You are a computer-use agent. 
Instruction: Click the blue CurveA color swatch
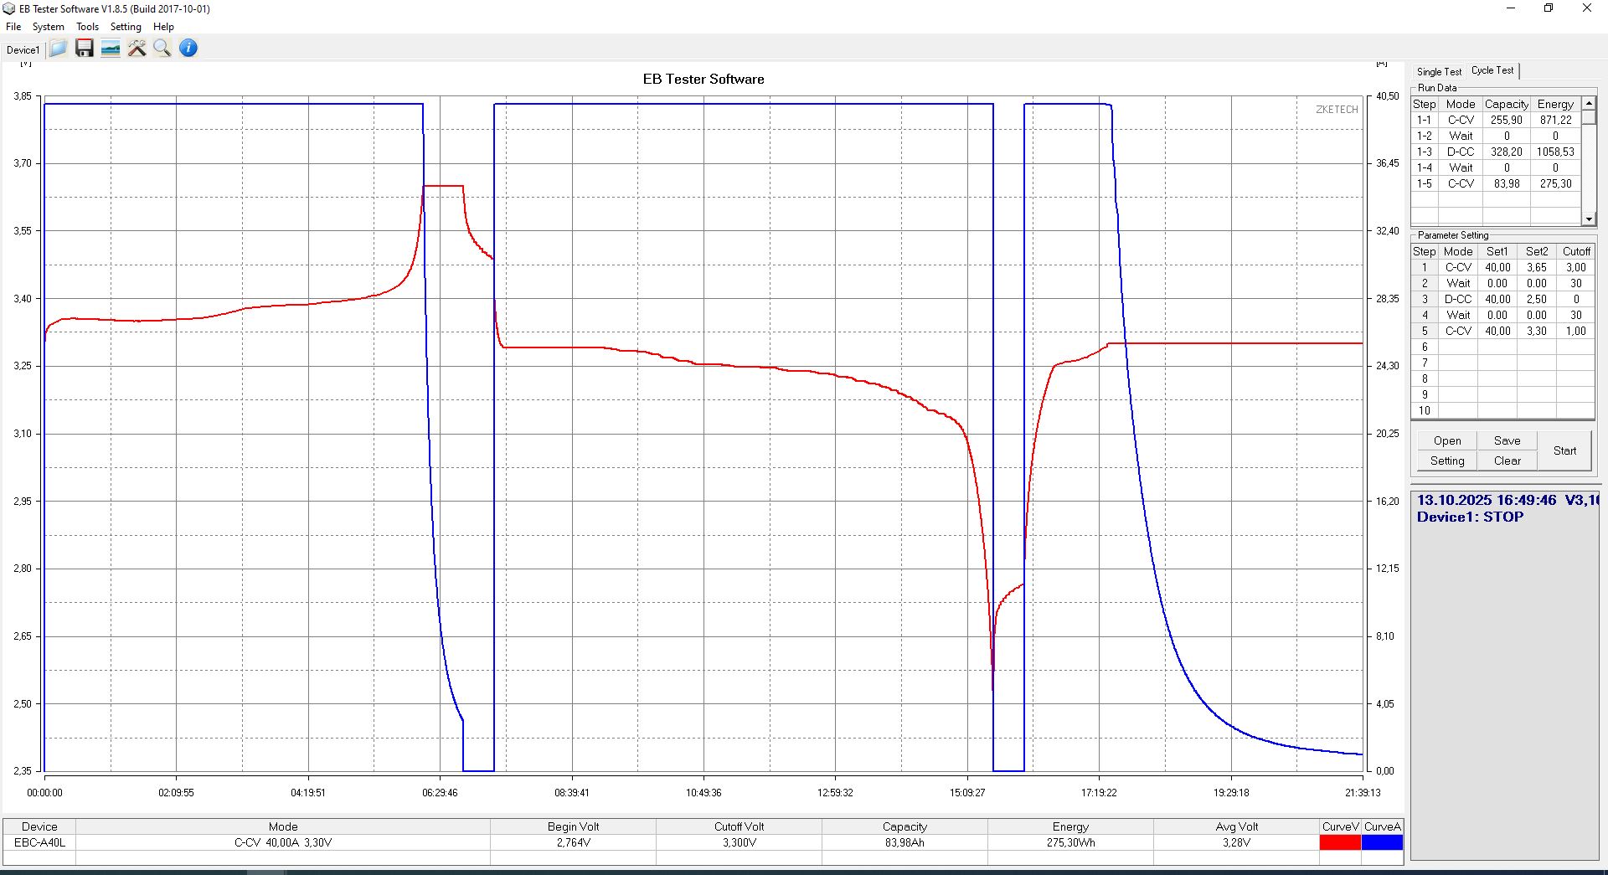pyautogui.click(x=1382, y=842)
